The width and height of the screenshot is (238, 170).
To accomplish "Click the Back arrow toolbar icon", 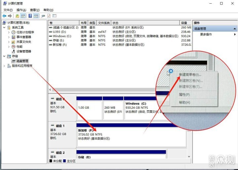I will click(4, 16).
